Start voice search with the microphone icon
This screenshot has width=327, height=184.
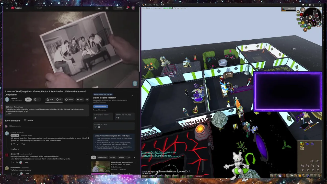click(x=107, y=8)
